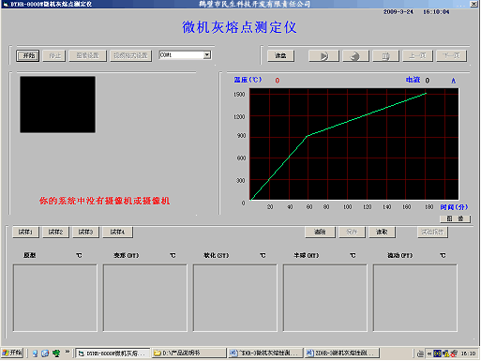
Task: Click the 下一页 next page button
Action: pyautogui.click(x=451, y=55)
